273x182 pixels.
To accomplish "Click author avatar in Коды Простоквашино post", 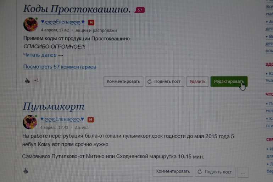I will (30, 24).
